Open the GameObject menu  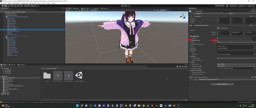[x=16, y=3]
